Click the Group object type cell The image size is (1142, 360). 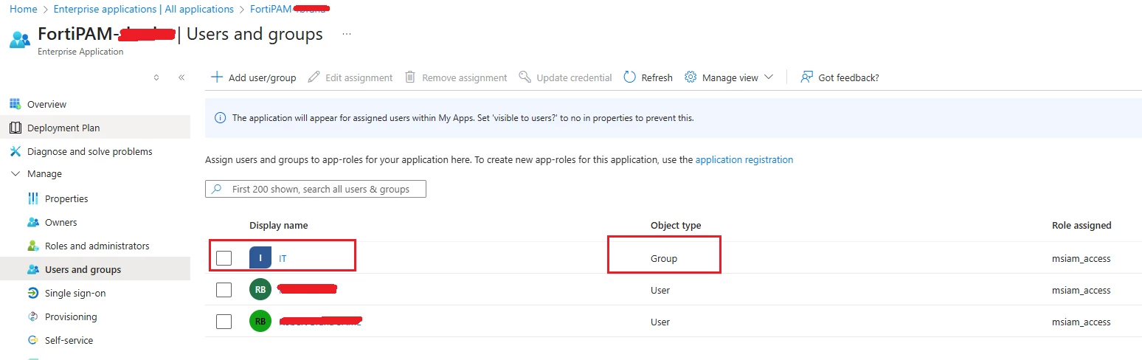664,258
